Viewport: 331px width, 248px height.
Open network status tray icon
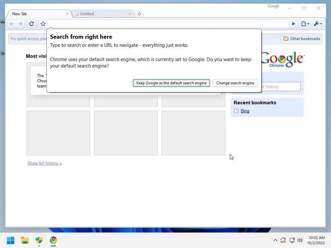(292, 240)
